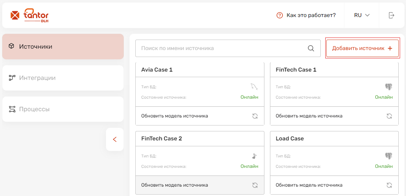406x196 pixels.
Task: Click MySQL dolphin icon on Avia Case 1
Action: (255, 87)
